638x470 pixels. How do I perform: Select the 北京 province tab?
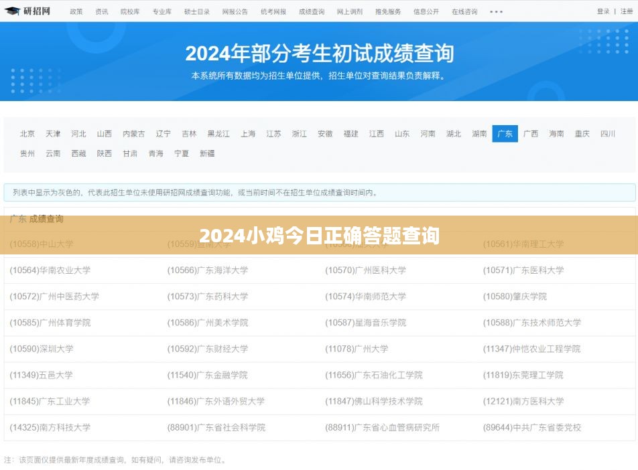click(x=27, y=134)
